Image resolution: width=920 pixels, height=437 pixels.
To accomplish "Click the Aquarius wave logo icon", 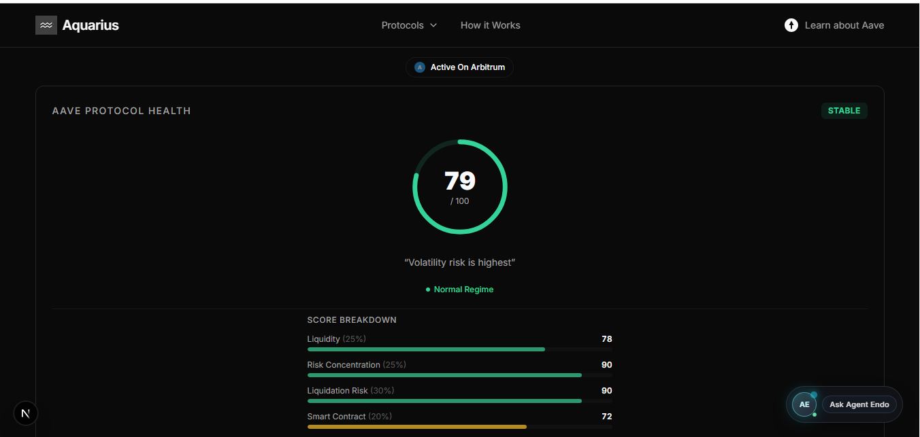I will tap(46, 25).
